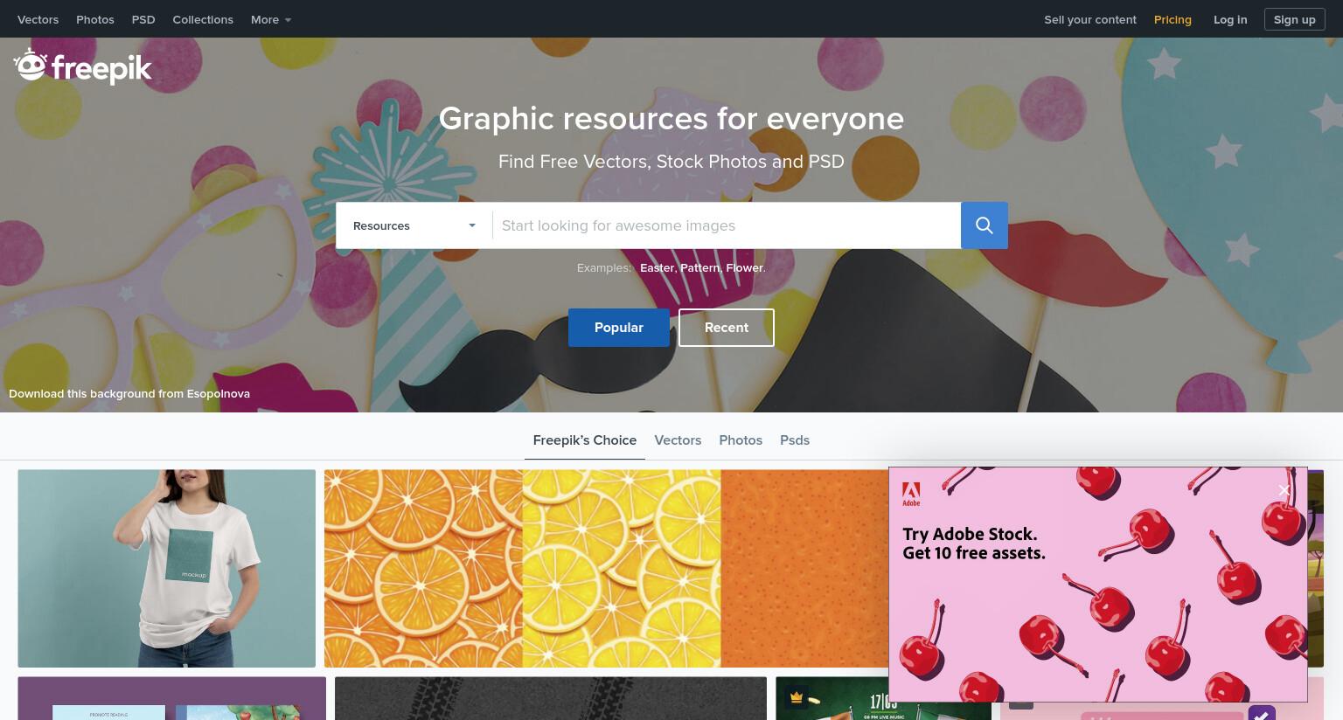The width and height of the screenshot is (1343, 720).
Task: Open the Psds tab
Action: coord(795,440)
